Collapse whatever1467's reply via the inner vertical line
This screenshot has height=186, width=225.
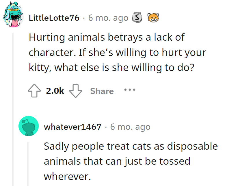28,164
